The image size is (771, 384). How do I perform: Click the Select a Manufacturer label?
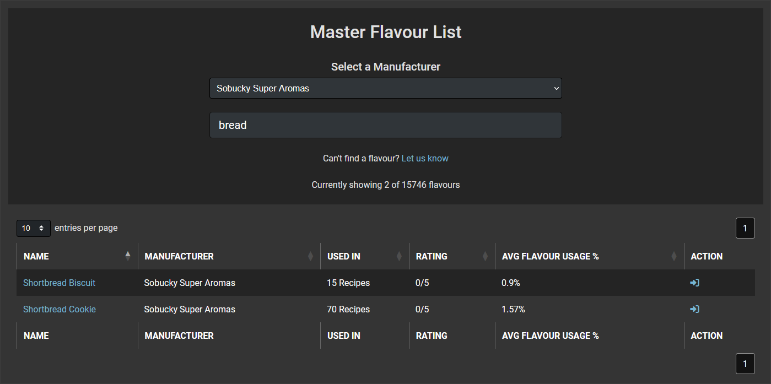(x=386, y=67)
